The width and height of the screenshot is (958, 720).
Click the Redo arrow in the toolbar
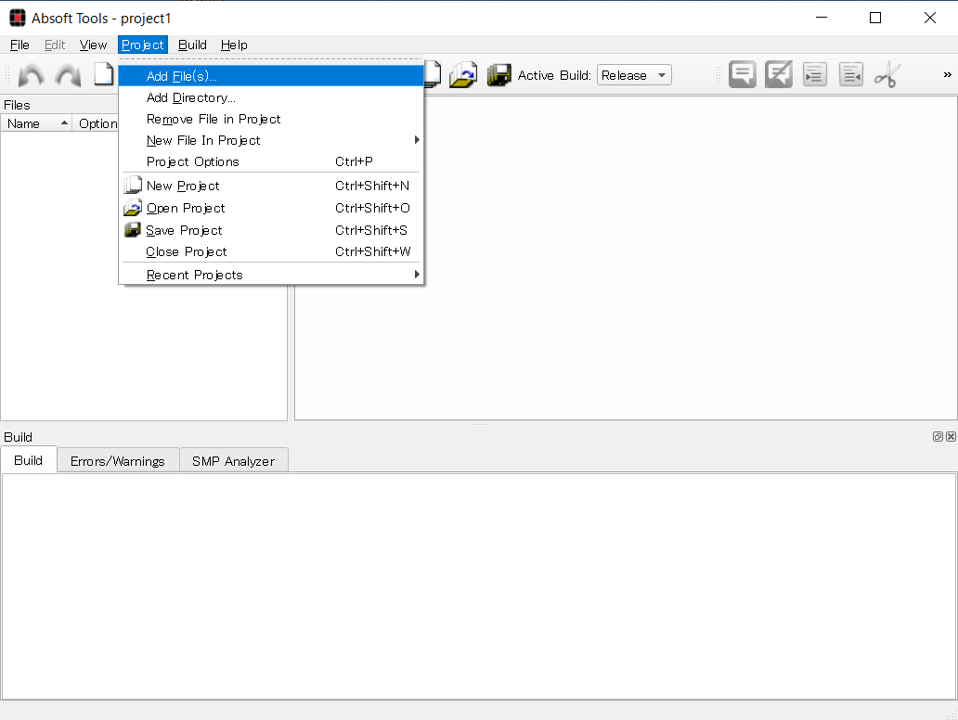pyautogui.click(x=68, y=76)
